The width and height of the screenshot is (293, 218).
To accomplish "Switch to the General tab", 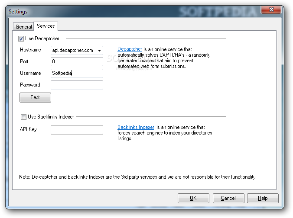I will [x=23, y=27].
